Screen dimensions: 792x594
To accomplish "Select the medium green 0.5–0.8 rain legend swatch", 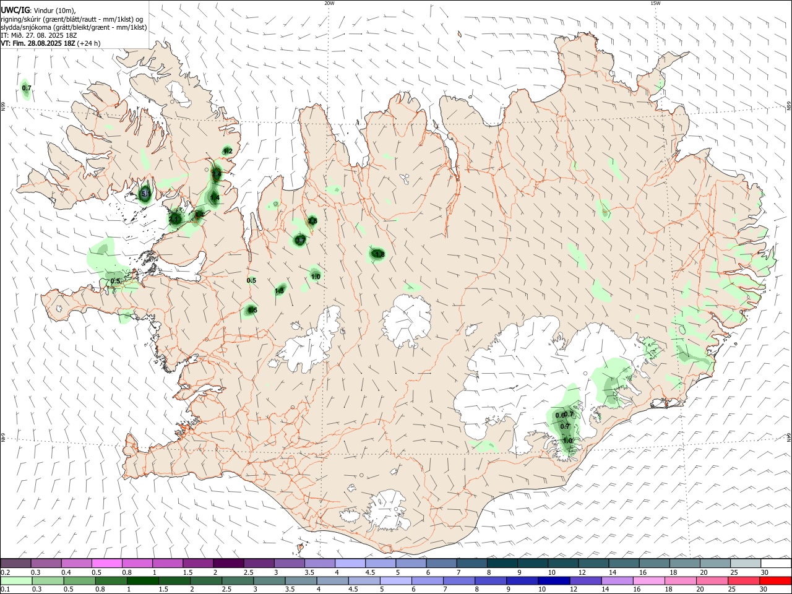I will [x=80, y=580].
